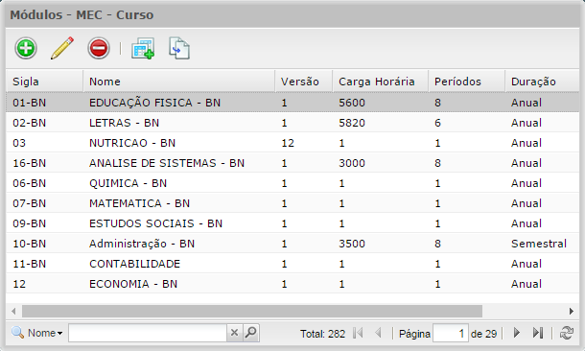Clear the search field with X

tap(234, 333)
